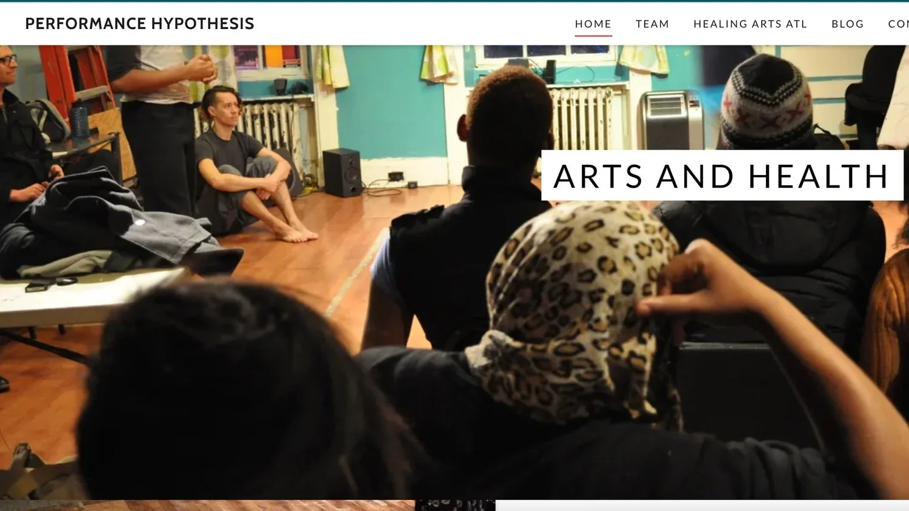Click the portable heater by the wall
This screenshot has width=909, height=511.
[x=671, y=120]
